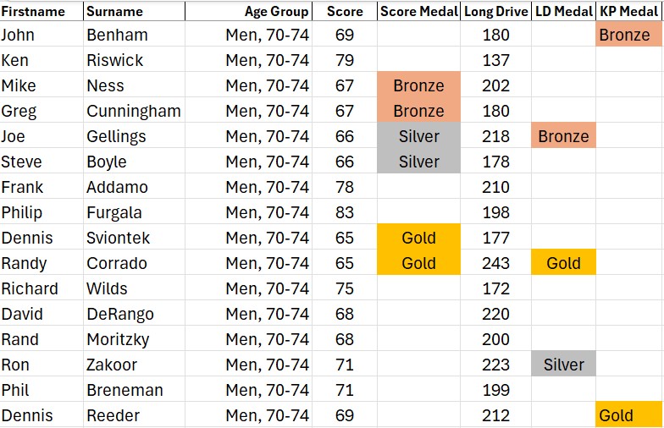The width and height of the screenshot is (664, 428).
Task: Click the Age Group column header
Action: pyautogui.click(x=277, y=12)
